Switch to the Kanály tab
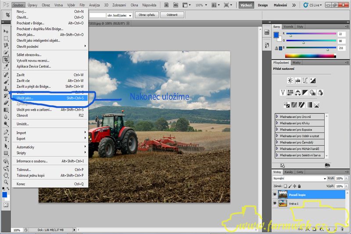This screenshot has height=234, width=351. pyautogui.click(x=289, y=172)
